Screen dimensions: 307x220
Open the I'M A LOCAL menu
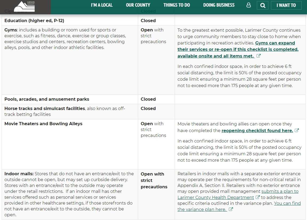[x=102, y=5]
